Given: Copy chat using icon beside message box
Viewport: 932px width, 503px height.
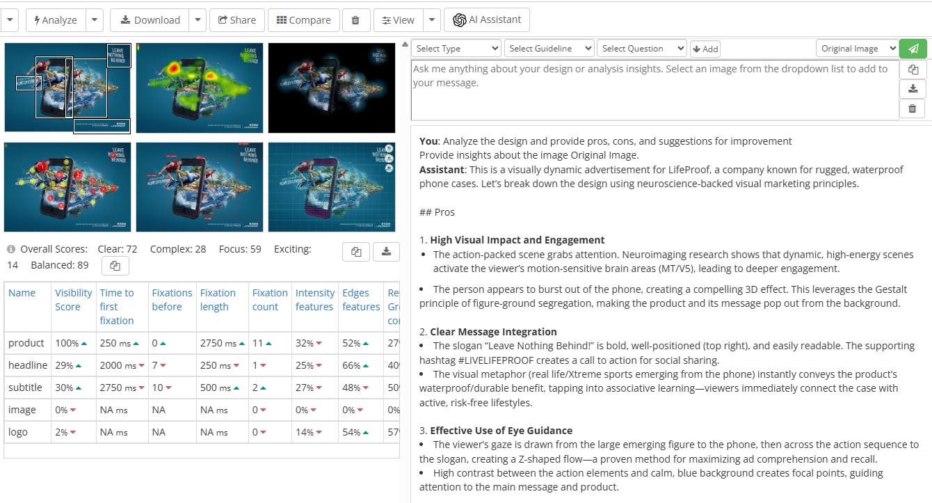Looking at the screenshot, I should pos(913,70).
